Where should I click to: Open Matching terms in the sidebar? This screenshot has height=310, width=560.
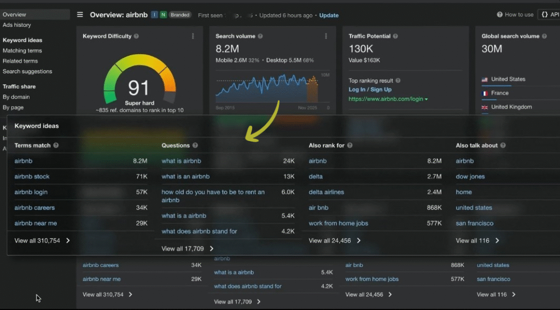pyautogui.click(x=22, y=51)
